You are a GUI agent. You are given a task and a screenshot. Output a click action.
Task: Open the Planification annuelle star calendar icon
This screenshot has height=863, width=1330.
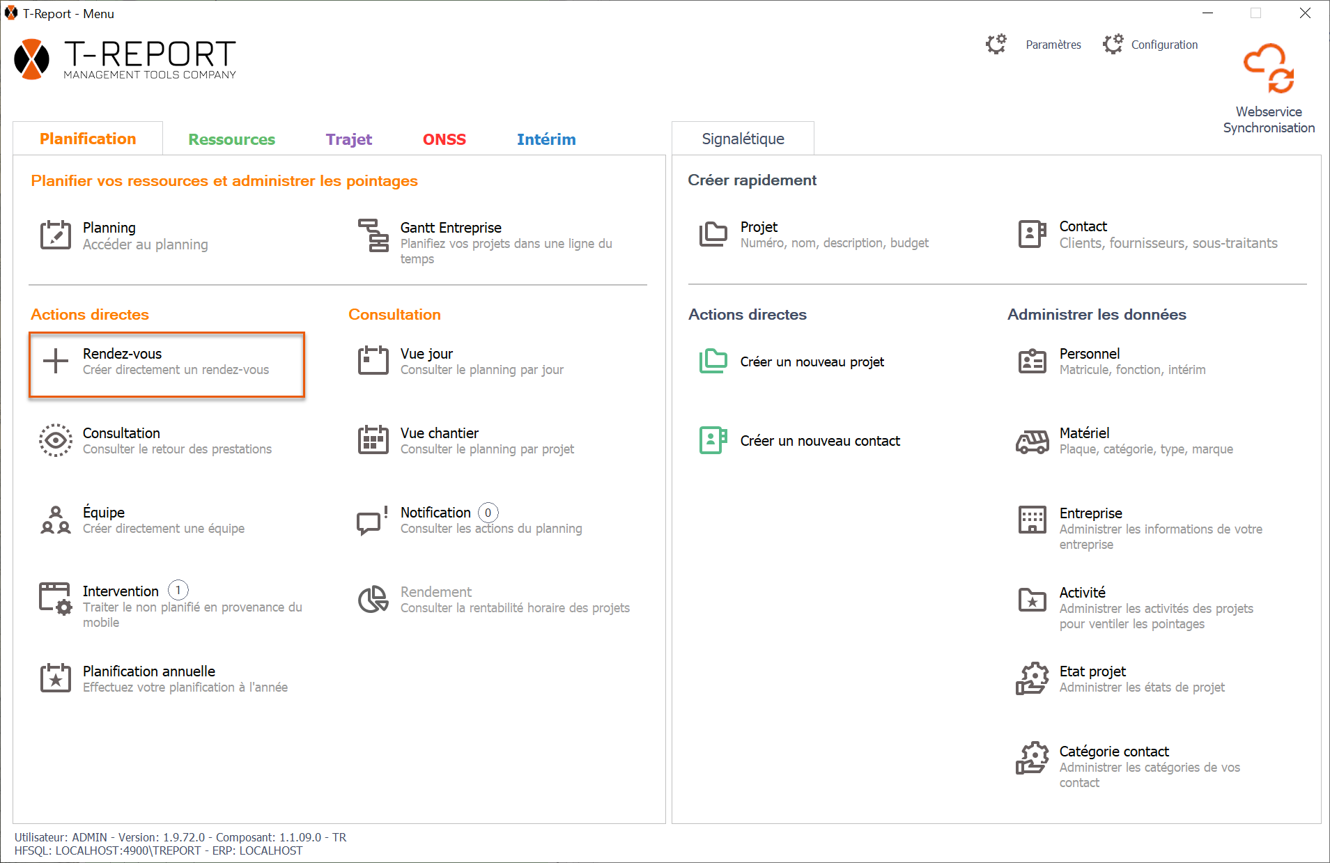[x=56, y=678]
